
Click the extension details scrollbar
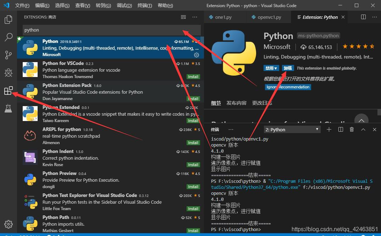tap(379, 112)
